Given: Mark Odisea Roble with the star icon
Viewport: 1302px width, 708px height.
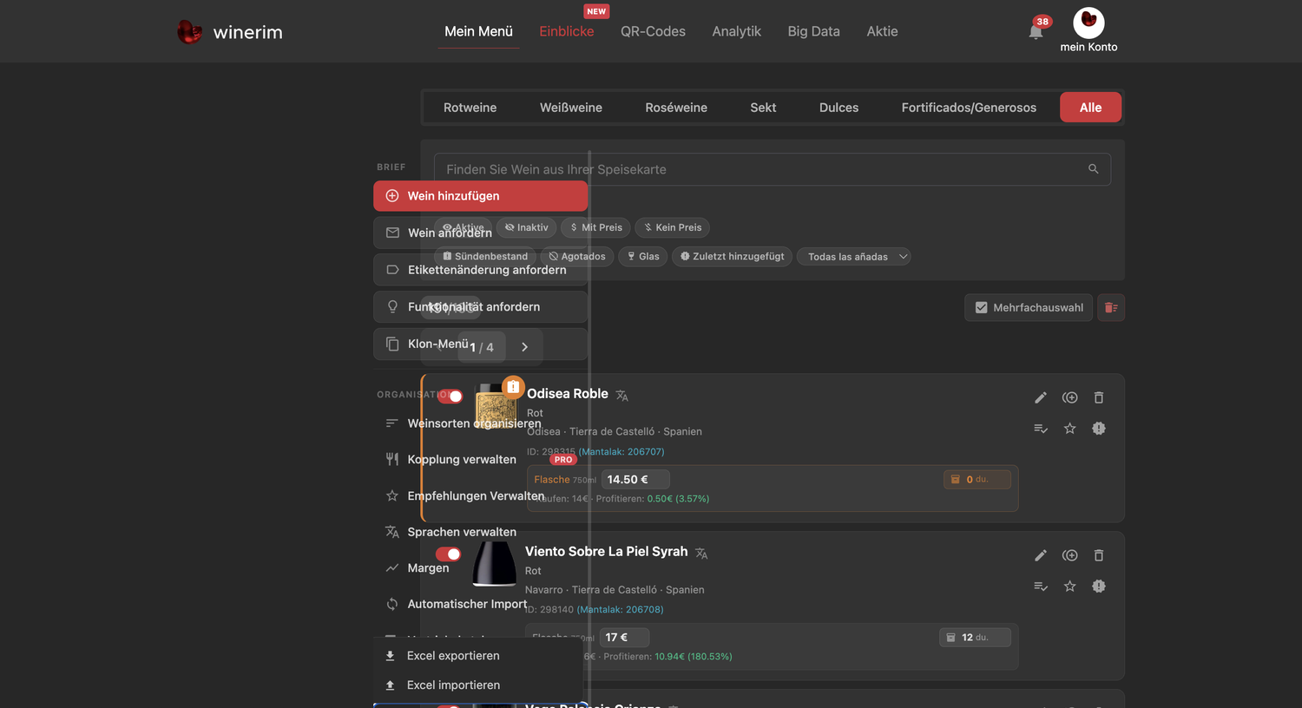Looking at the screenshot, I should pos(1070,429).
